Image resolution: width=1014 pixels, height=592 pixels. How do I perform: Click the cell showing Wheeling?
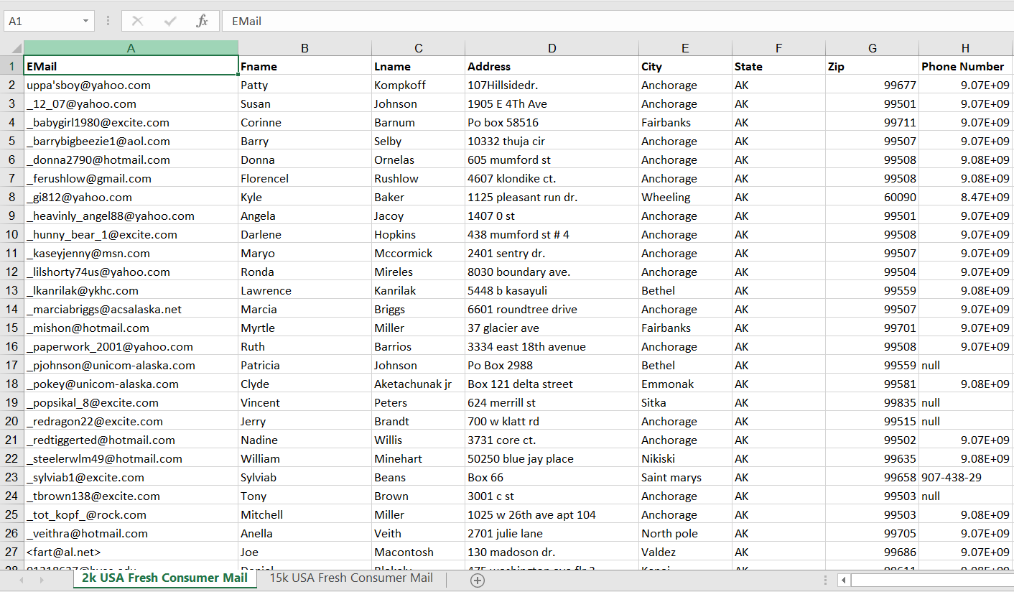pyautogui.click(x=665, y=197)
